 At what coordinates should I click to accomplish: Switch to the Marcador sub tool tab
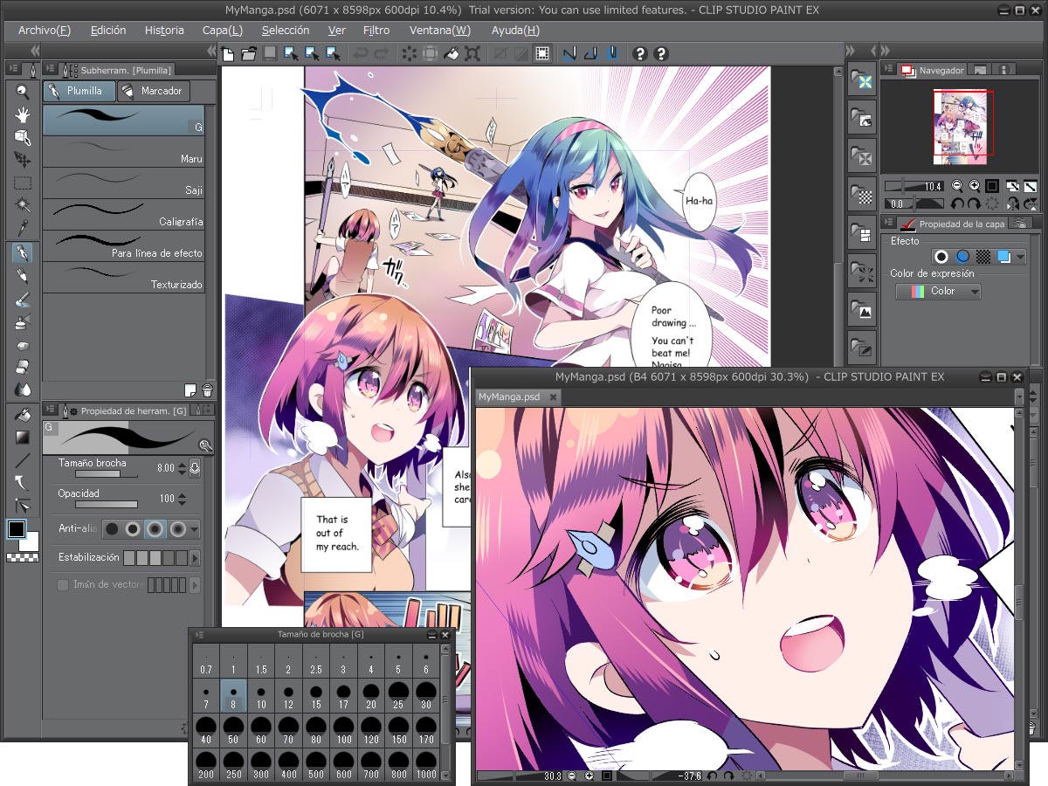pyautogui.click(x=153, y=91)
